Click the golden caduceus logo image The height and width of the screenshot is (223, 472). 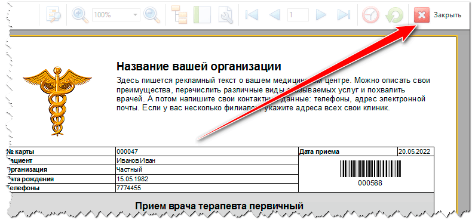pyautogui.click(x=57, y=101)
